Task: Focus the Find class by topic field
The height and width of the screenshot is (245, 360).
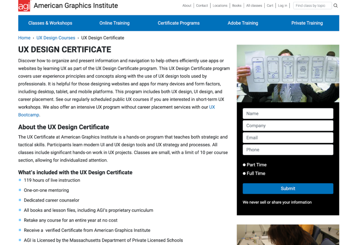Action: pos(312,6)
